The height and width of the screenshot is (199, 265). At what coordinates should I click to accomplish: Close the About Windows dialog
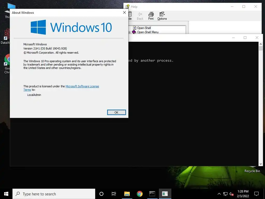click(x=124, y=12)
